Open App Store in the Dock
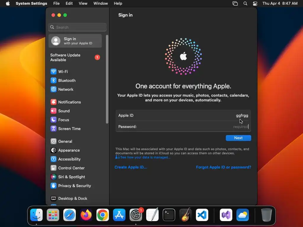The width and height of the screenshot is (303, 227). coord(119,215)
